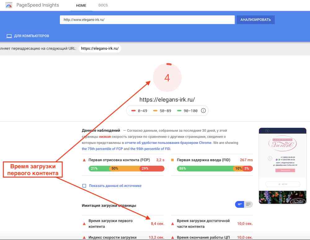Click the PageSpeed Insights logo icon
This screenshot has height=240, width=310.
9,5
